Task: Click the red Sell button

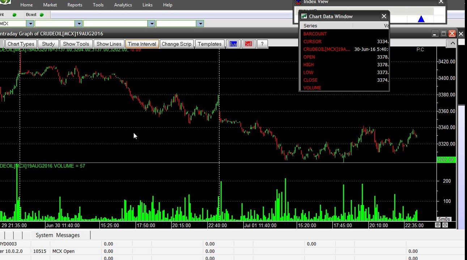Action: point(248,44)
